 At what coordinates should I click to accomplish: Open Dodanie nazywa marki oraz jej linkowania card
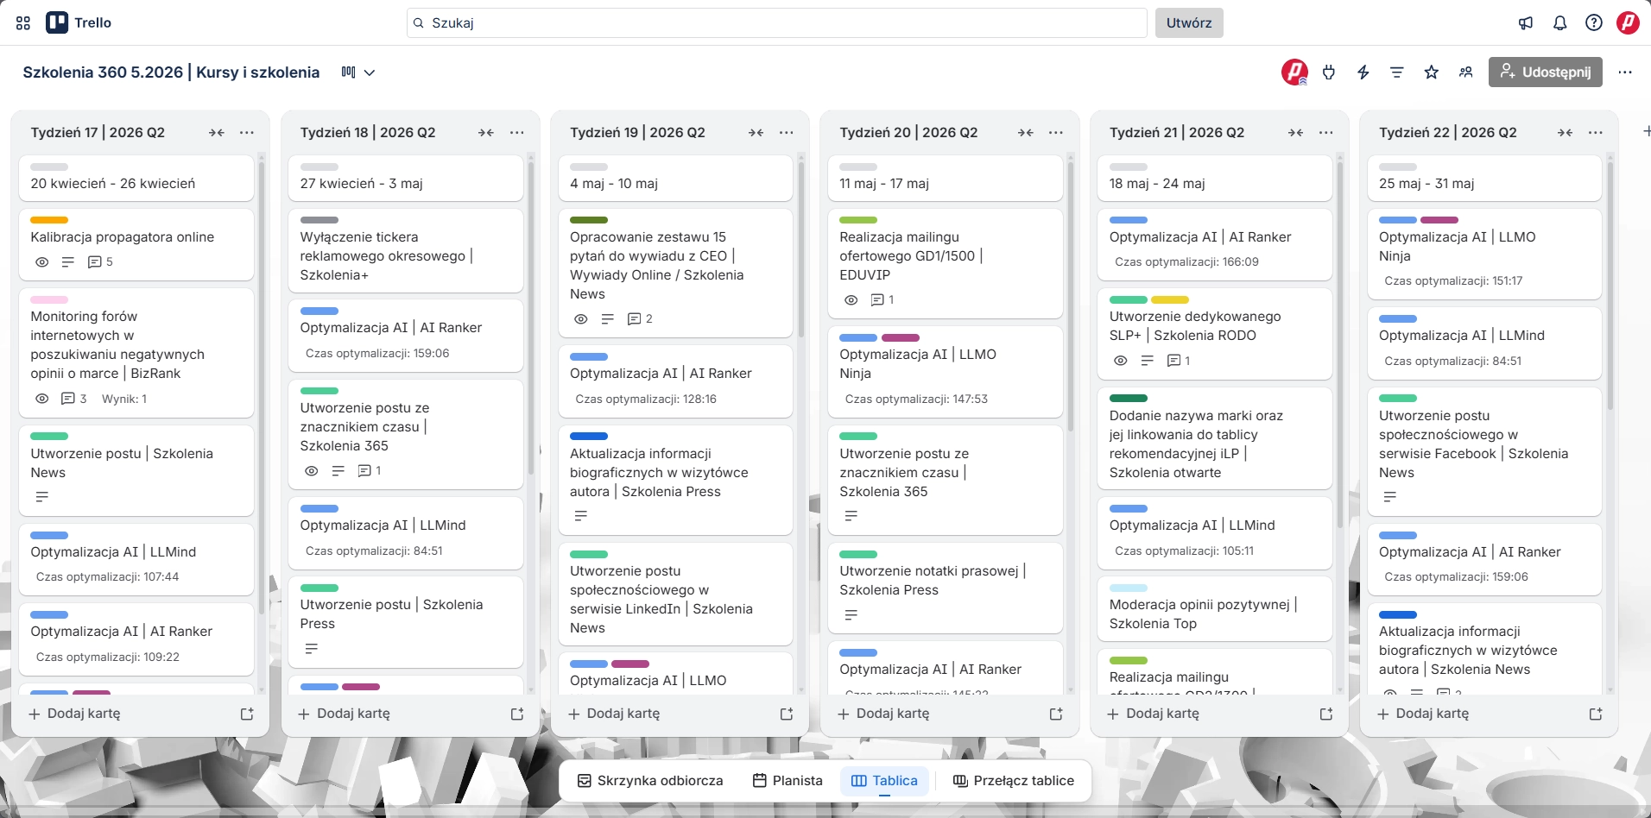[1214, 439]
